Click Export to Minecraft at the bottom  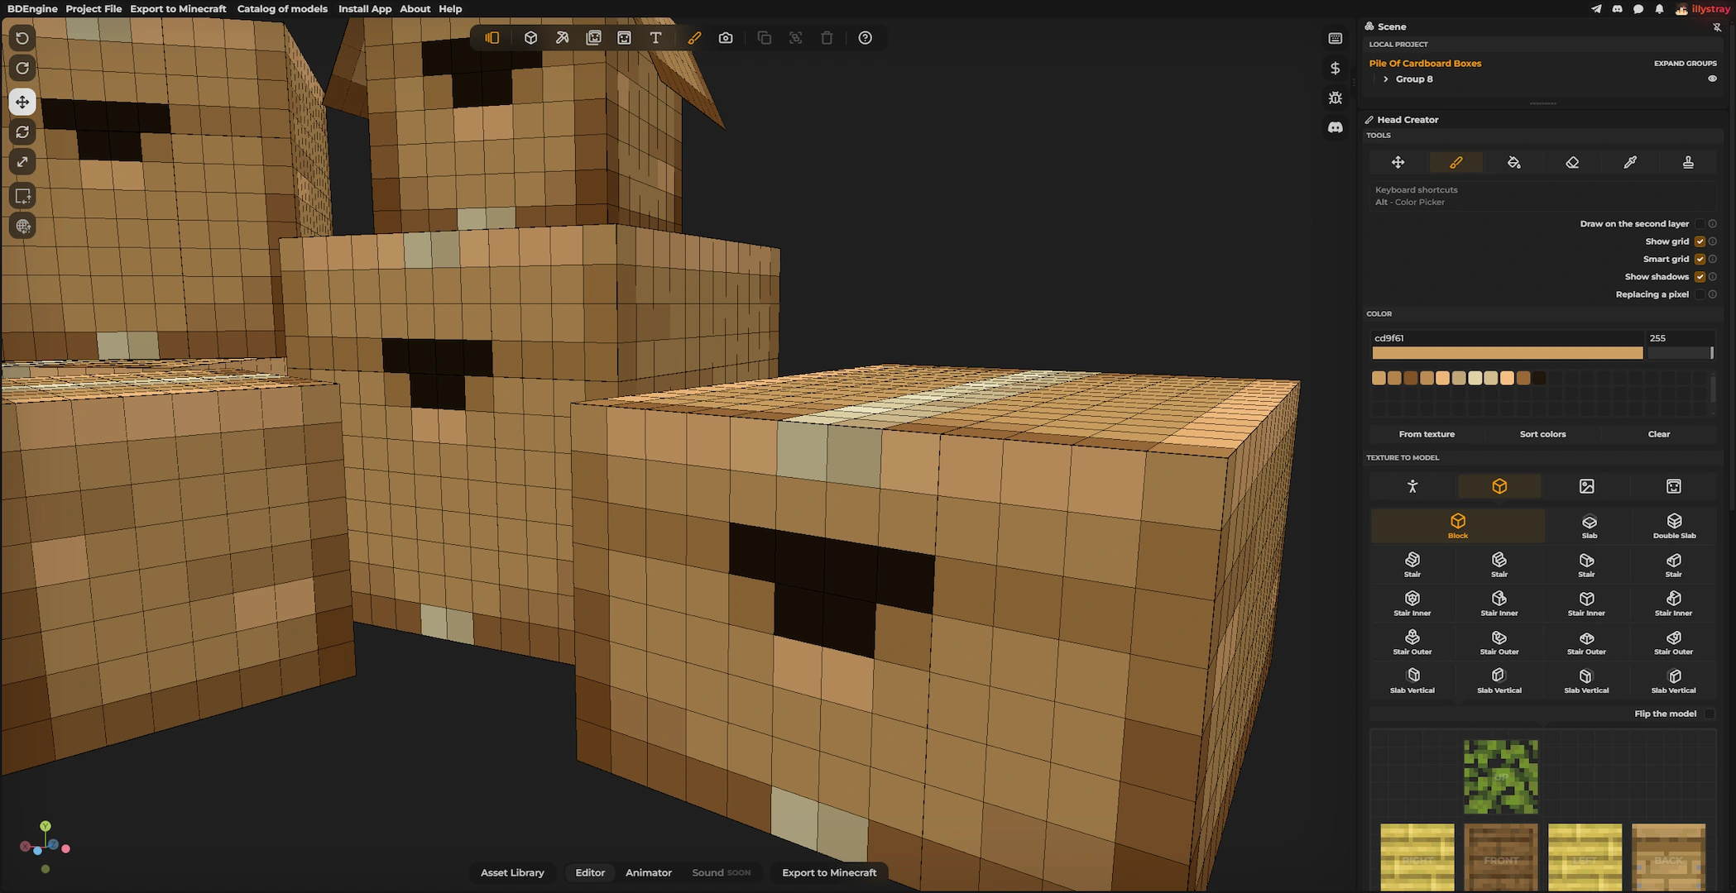click(x=827, y=872)
